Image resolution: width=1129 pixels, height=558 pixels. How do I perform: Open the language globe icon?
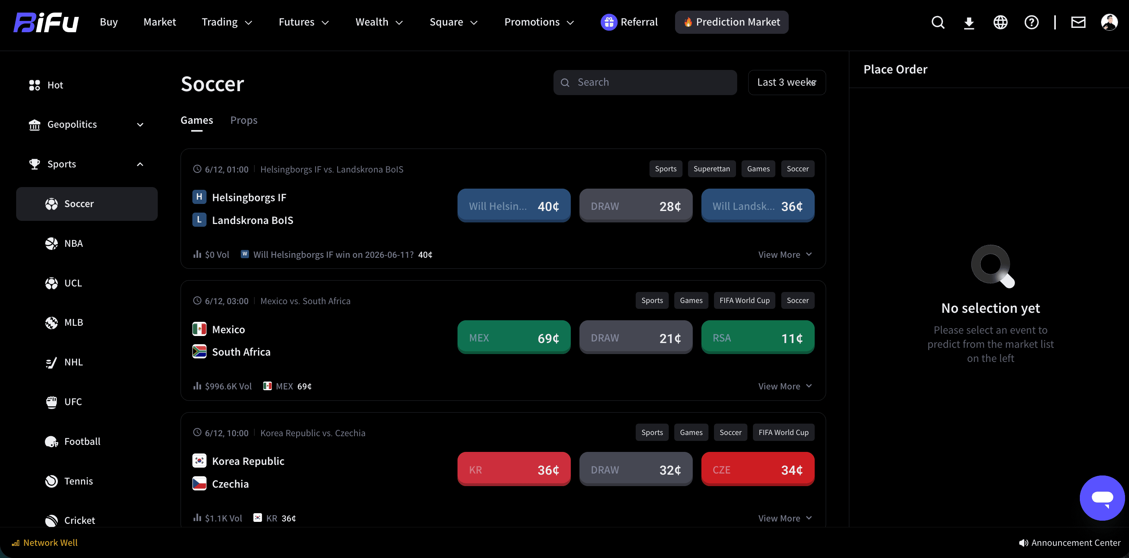pos(1000,22)
